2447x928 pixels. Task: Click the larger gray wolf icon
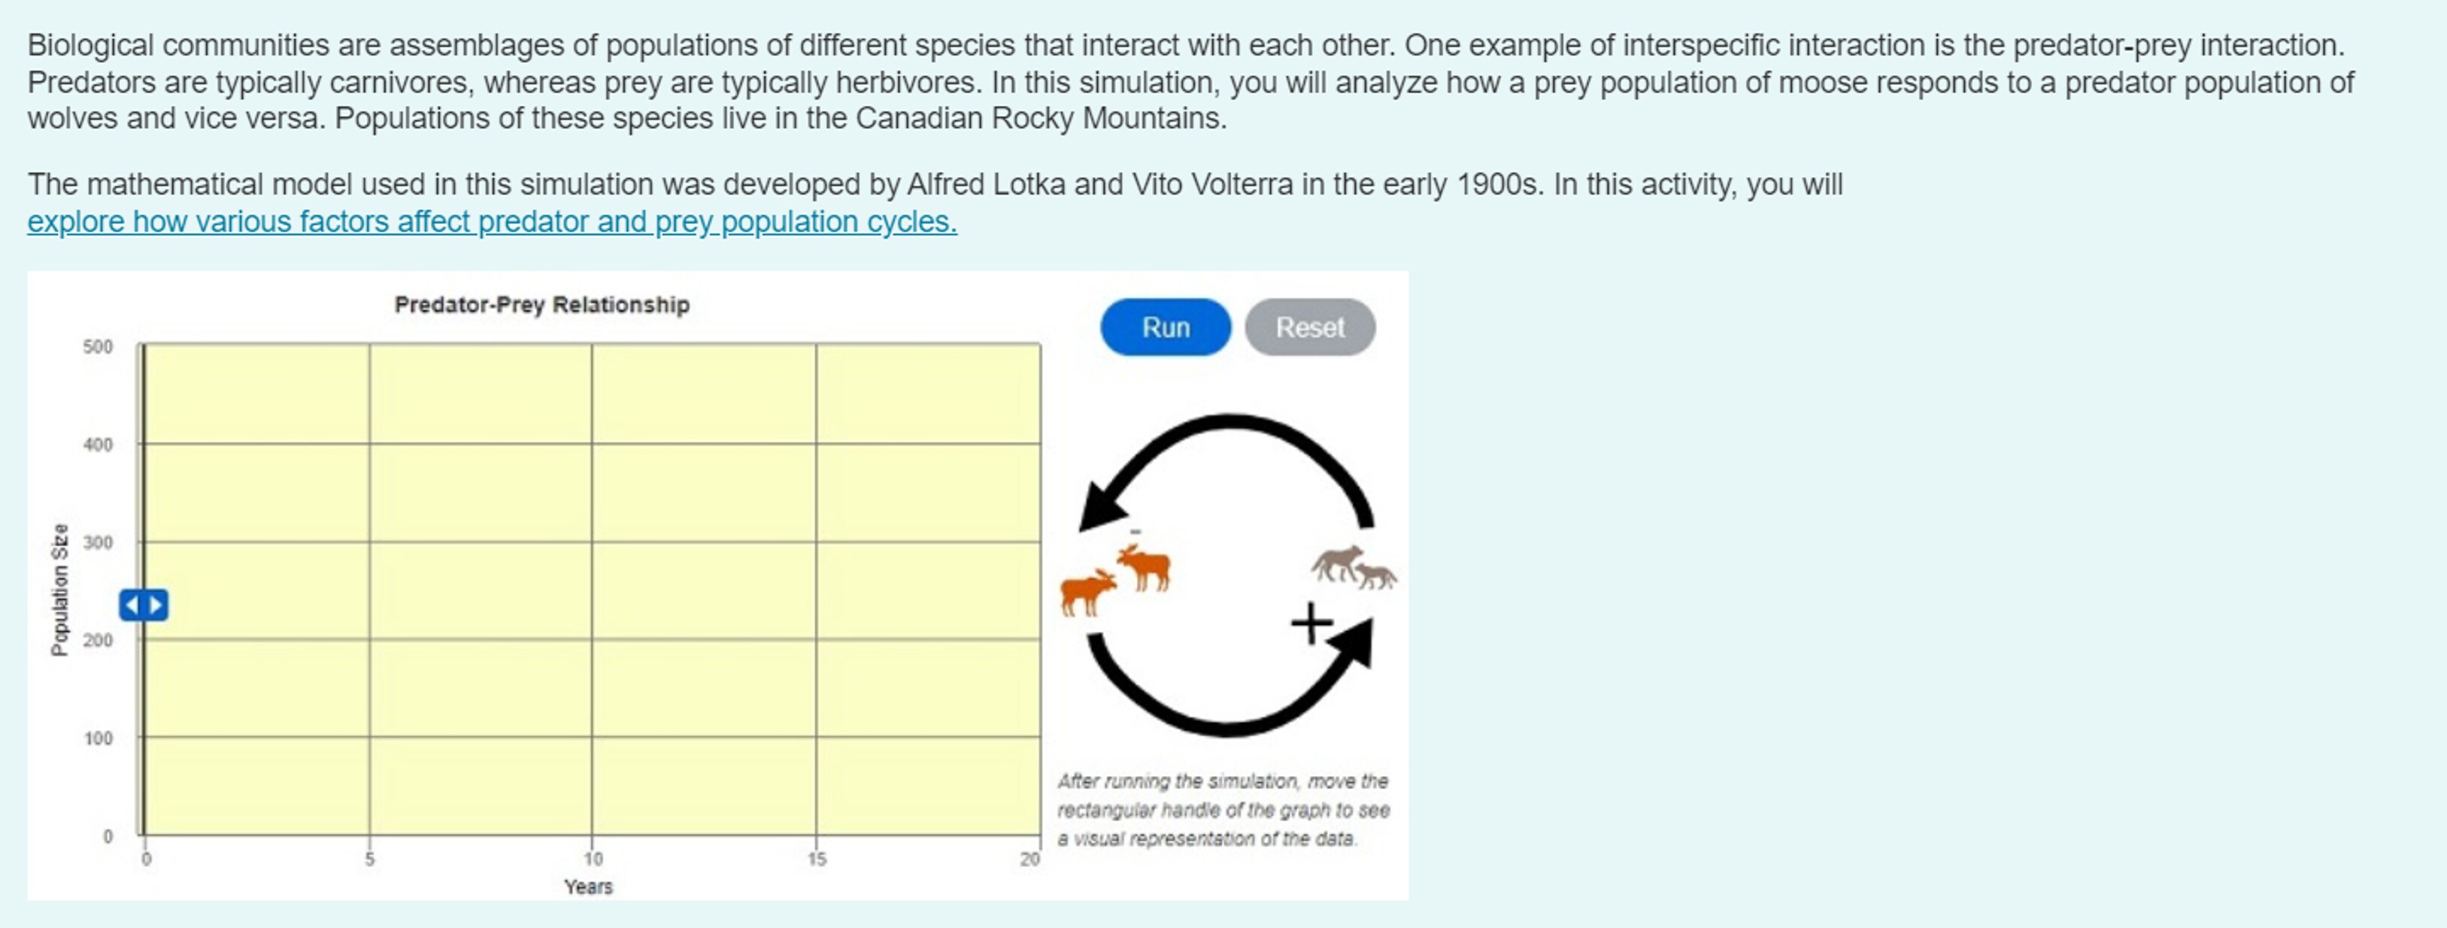click(x=1338, y=563)
